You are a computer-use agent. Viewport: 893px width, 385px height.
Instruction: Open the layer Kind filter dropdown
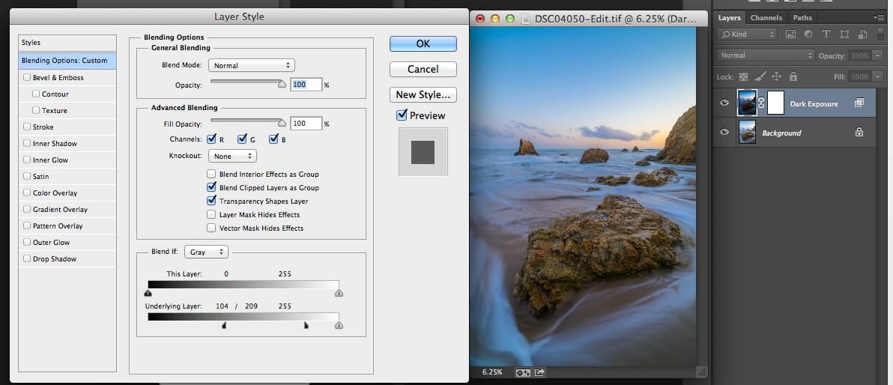coord(747,34)
